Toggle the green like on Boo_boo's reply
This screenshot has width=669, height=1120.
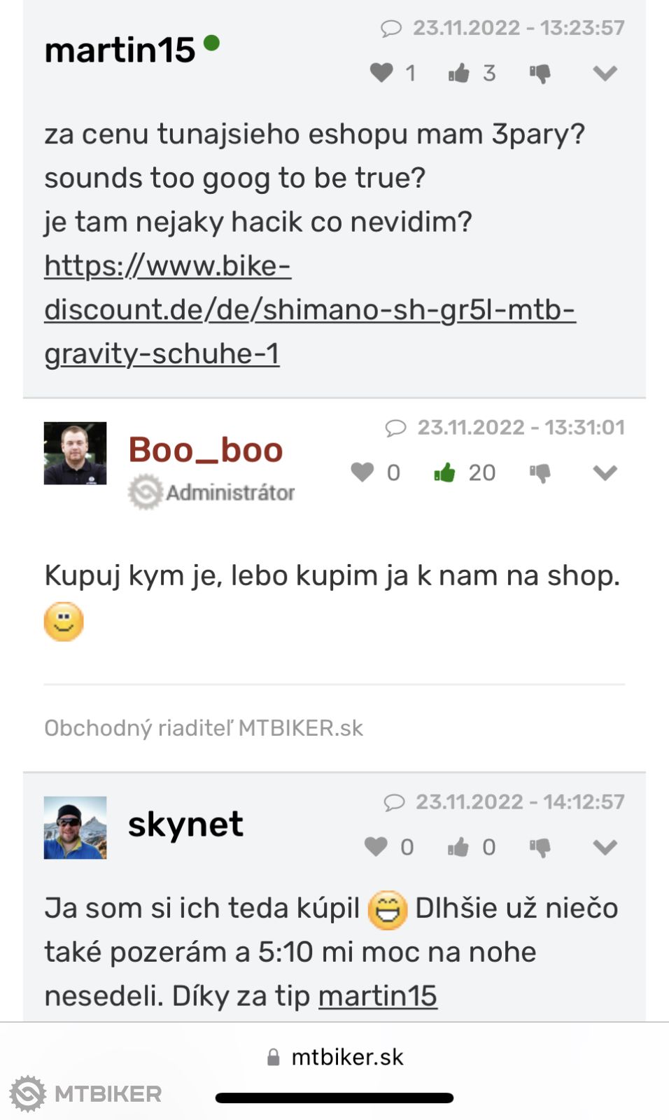[x=445, y=472]
